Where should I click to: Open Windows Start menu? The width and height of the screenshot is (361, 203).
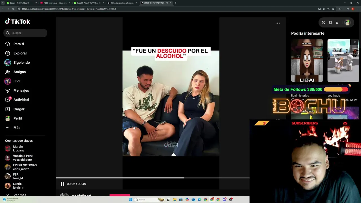(x=131, y=200)
